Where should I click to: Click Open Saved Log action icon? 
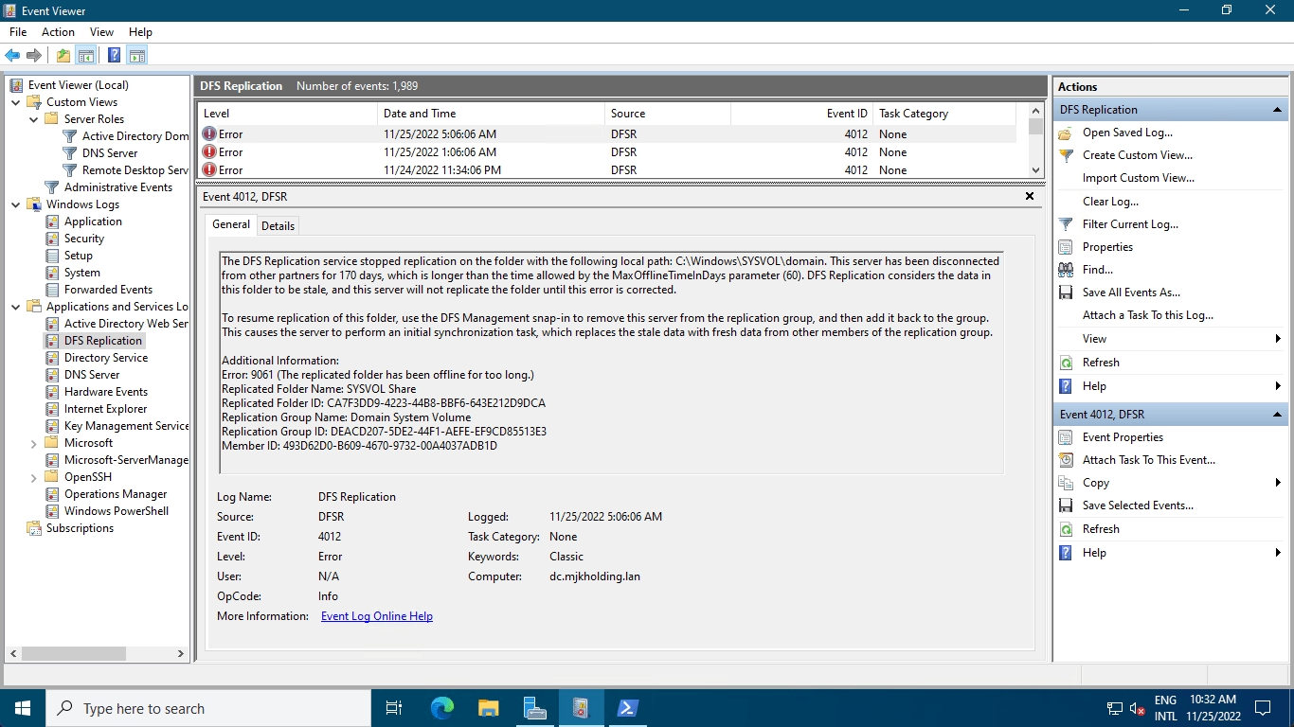click(1066, 133)
